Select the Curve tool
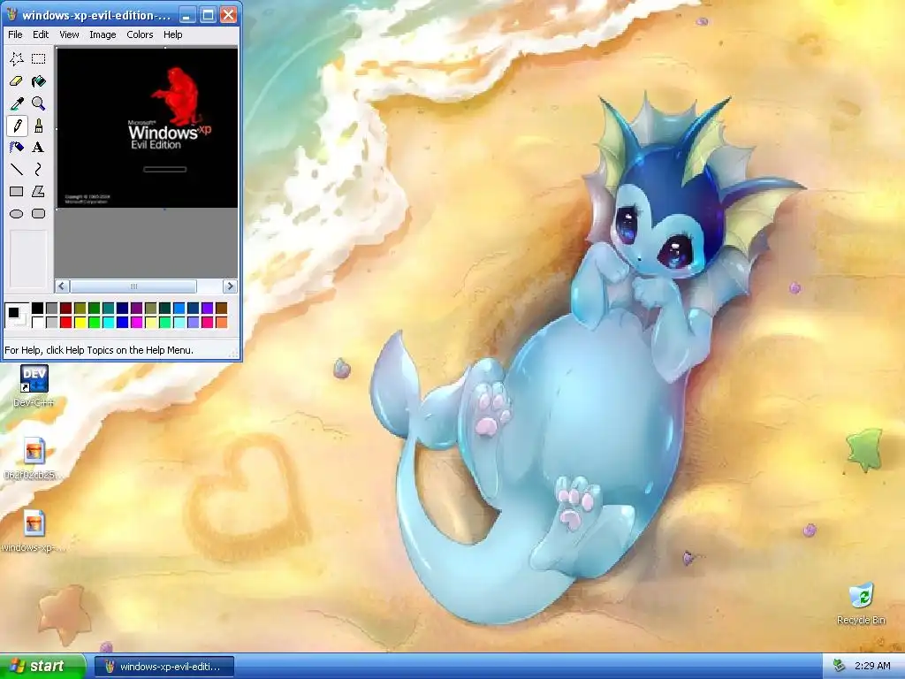This screenshot has width=905, height=679. click(39, 169)
